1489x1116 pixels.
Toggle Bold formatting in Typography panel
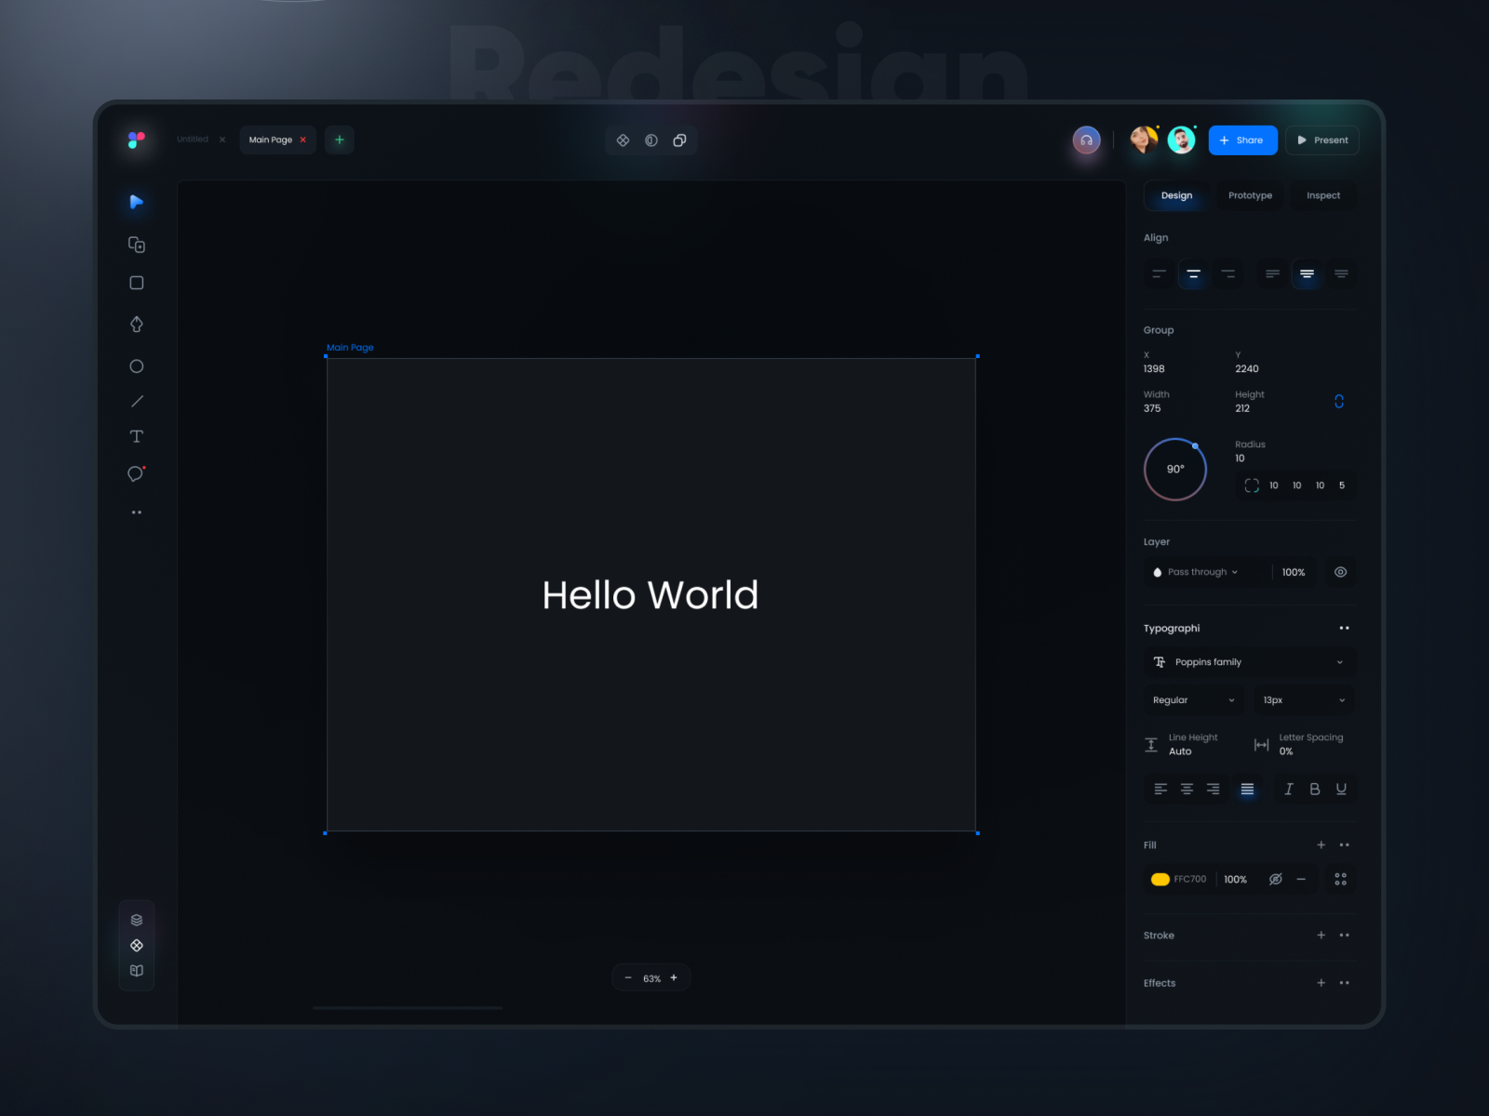pyautogui.click(x=1314, y=789)
